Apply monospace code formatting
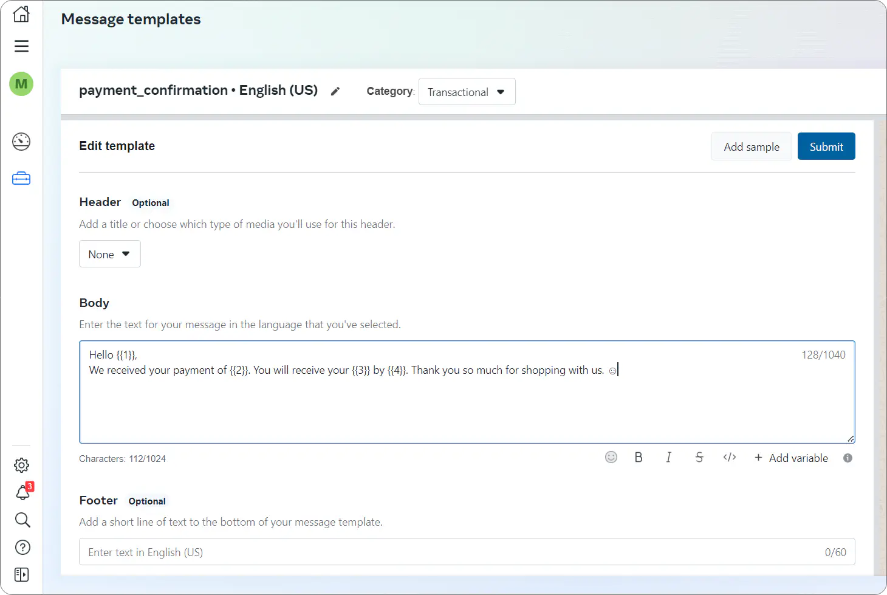887x595 pixels. [x=730, y=457]
